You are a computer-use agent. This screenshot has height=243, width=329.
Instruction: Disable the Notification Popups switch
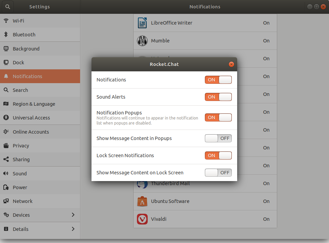pos(218,117)
